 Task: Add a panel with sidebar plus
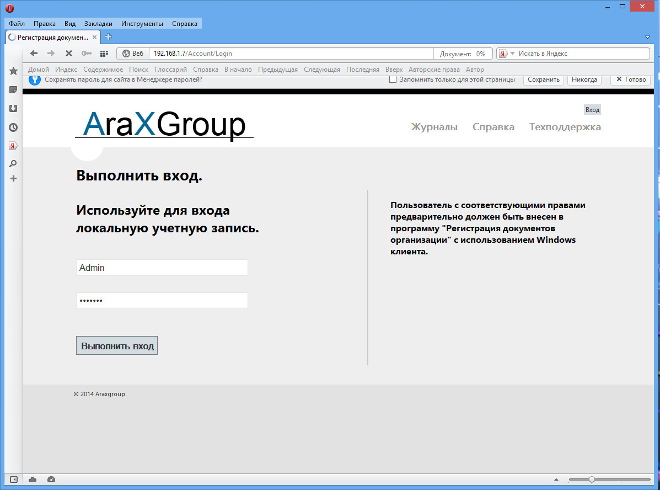13,179
